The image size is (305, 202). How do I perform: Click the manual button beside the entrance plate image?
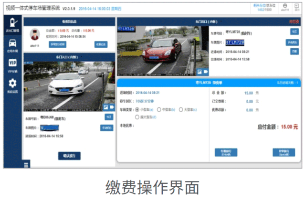106,128
